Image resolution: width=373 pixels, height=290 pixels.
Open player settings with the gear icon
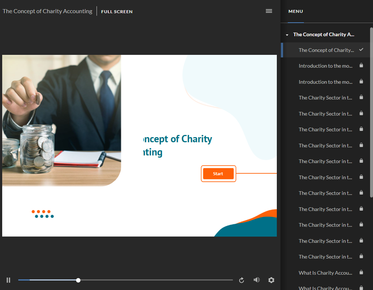coord(271,280)
